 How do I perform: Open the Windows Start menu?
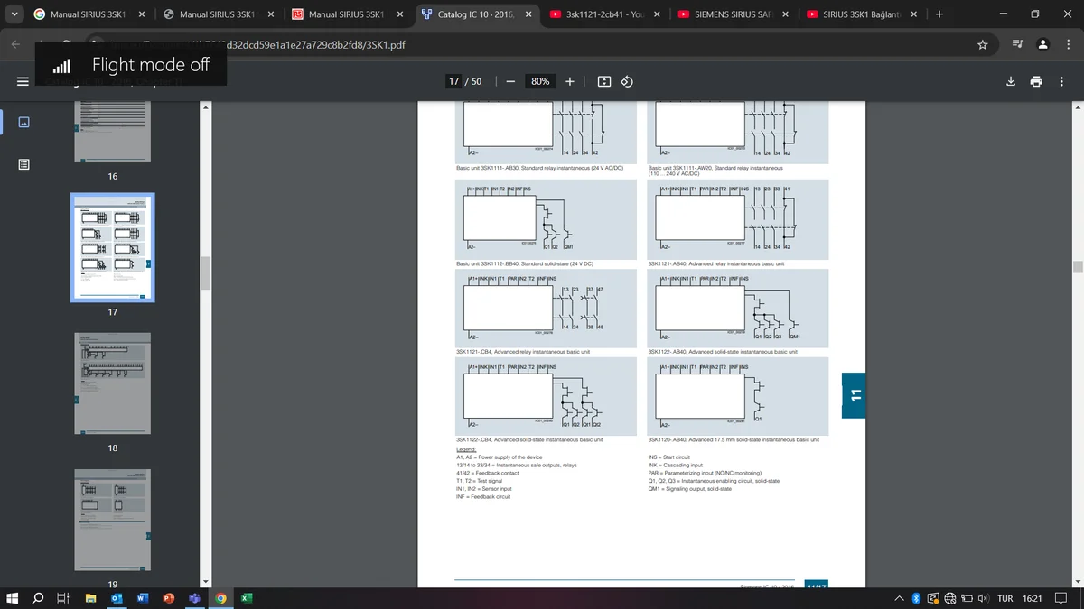click(x=12, y=598)
